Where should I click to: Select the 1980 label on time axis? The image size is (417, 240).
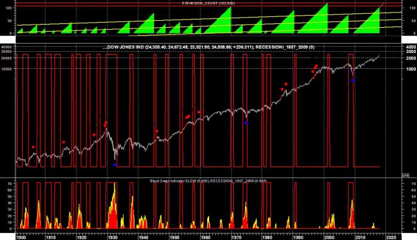[267, 237]
